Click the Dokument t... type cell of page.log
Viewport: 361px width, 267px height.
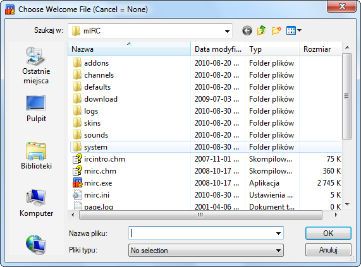click(272, 206)
